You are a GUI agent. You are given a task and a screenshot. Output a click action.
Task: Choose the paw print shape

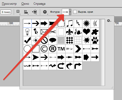click(x=95, y=40)
